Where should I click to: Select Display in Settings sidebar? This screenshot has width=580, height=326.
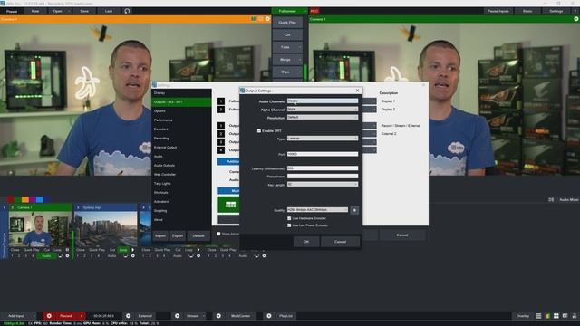pyautogui.click(x=181, y=93)
